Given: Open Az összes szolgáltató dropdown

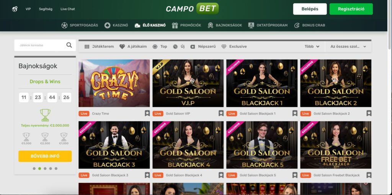Looking at the screenshot, I should [348, 47].
